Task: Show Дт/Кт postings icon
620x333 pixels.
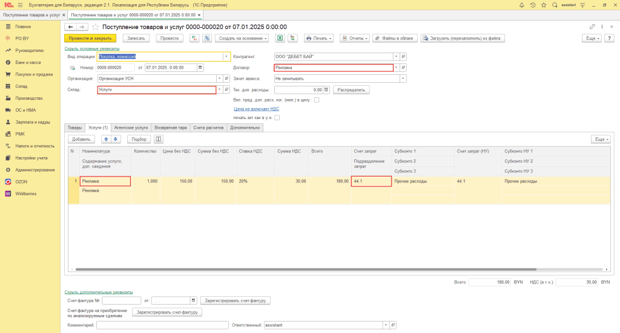Action: pyautogui.click(x=194, y=38)
